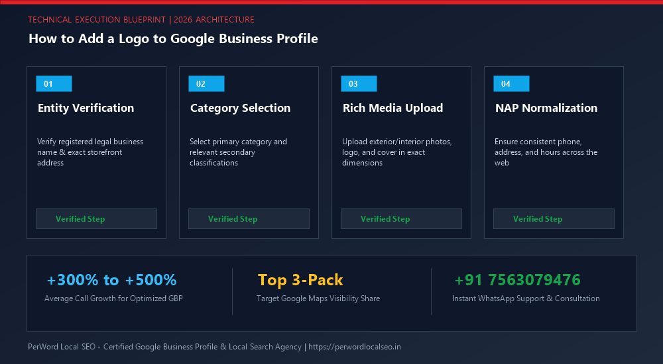Click Average Call Growth for Optimized GBP
Viewport: 663px width, 364px height.
click(113, 298)
